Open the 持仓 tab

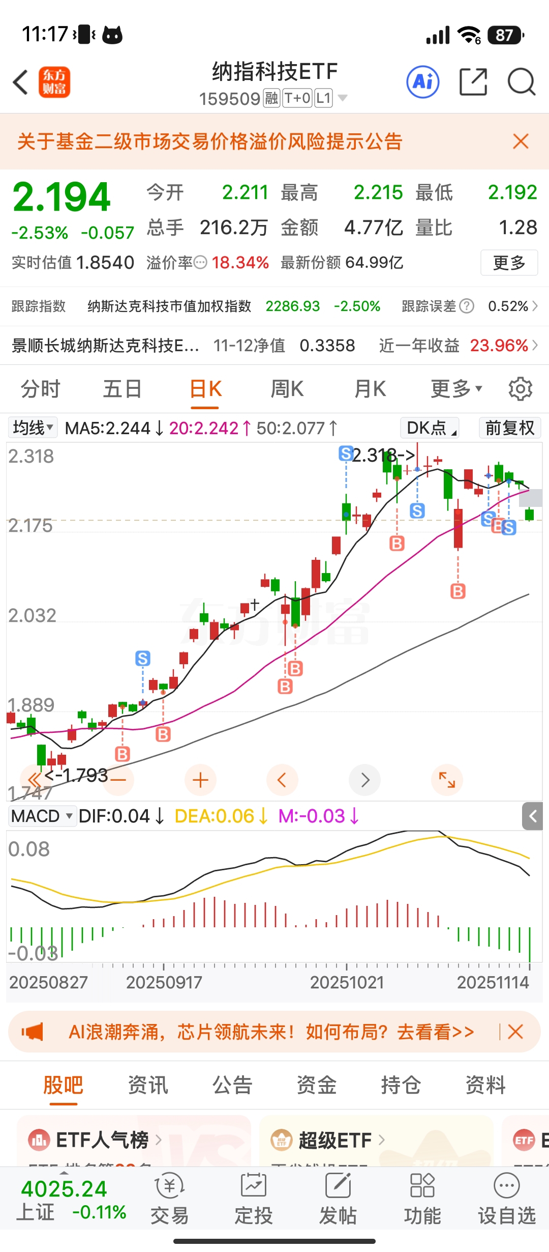tap(401, 1085)
